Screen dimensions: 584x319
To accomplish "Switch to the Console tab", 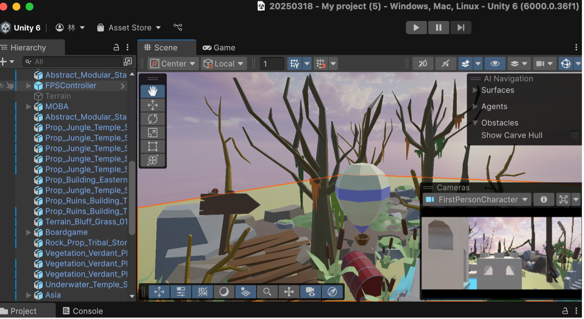I will tap(83, 311).
